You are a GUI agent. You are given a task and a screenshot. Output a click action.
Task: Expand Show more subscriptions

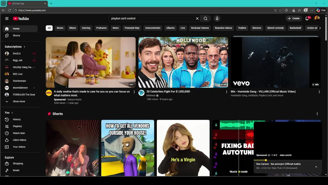coord(20,101)
